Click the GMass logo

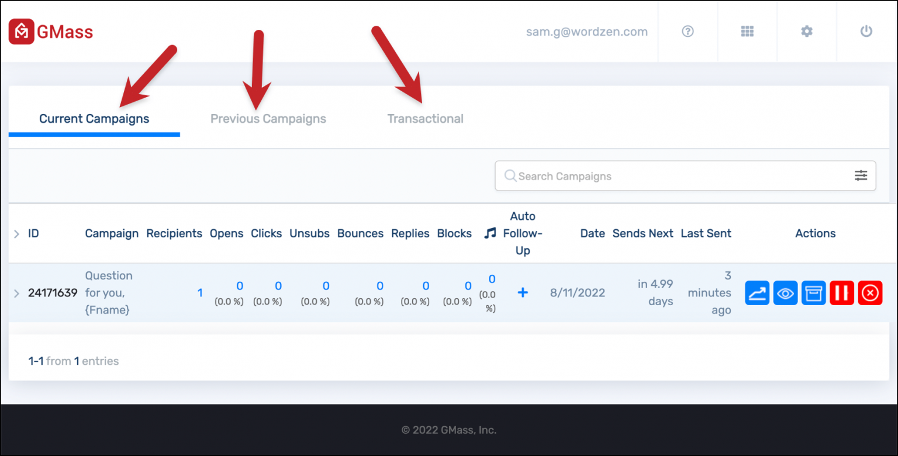(50, 31)
